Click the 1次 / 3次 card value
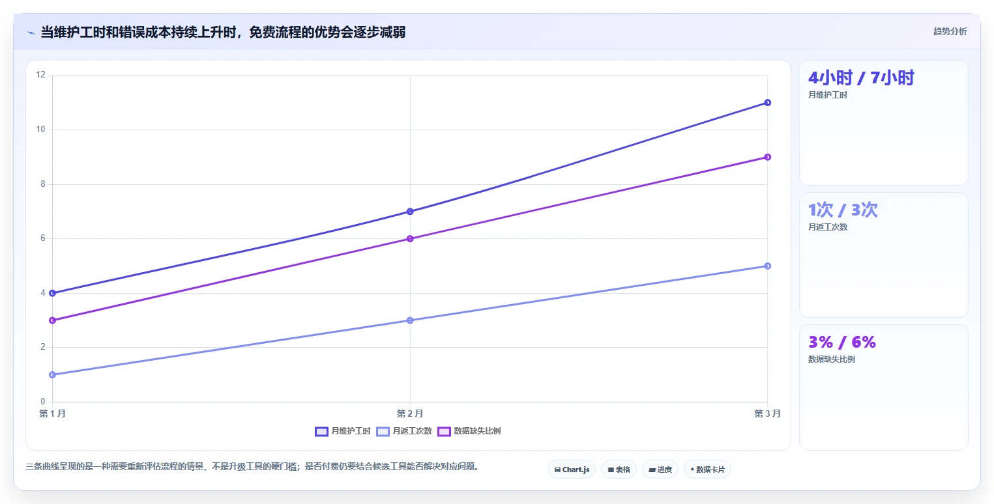This screenshot has width=994, height=504. point(843,210)
